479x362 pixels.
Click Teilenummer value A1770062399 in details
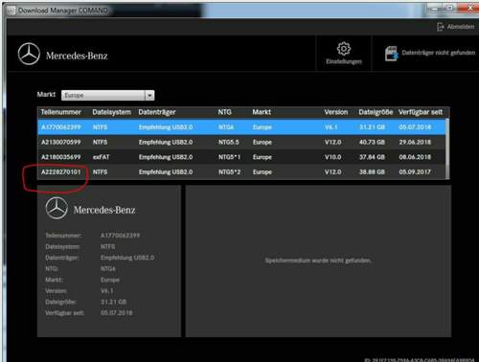point(120,236)
